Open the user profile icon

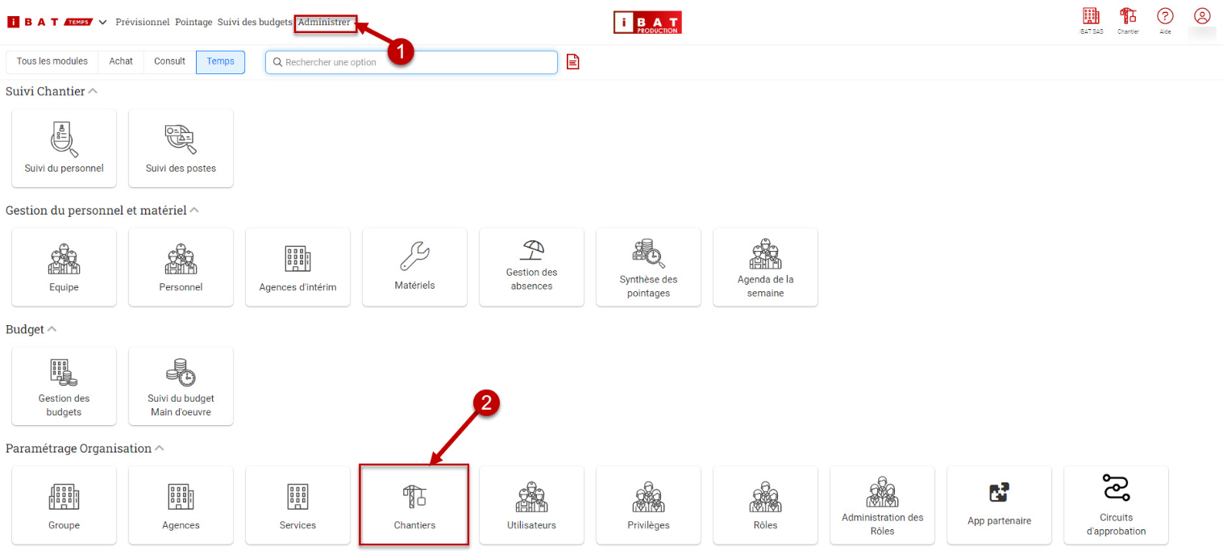1202,17
